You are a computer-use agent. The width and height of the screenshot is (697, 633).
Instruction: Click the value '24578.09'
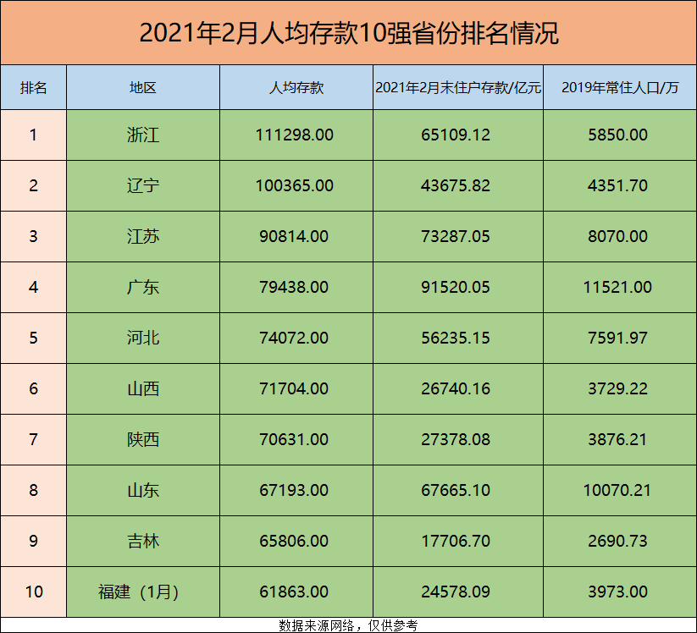click(456, 592)
